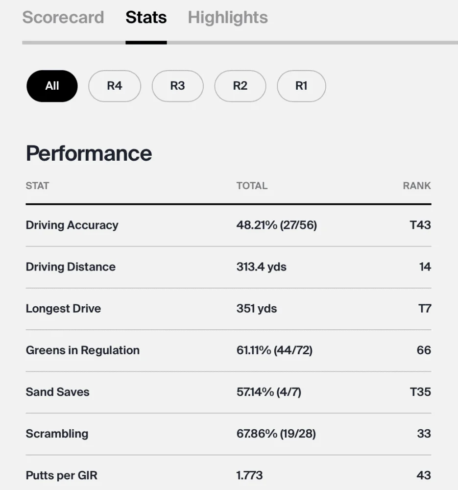
Task: Click the STAT column header
Action: pyautogui.click(x=37, y=186)
